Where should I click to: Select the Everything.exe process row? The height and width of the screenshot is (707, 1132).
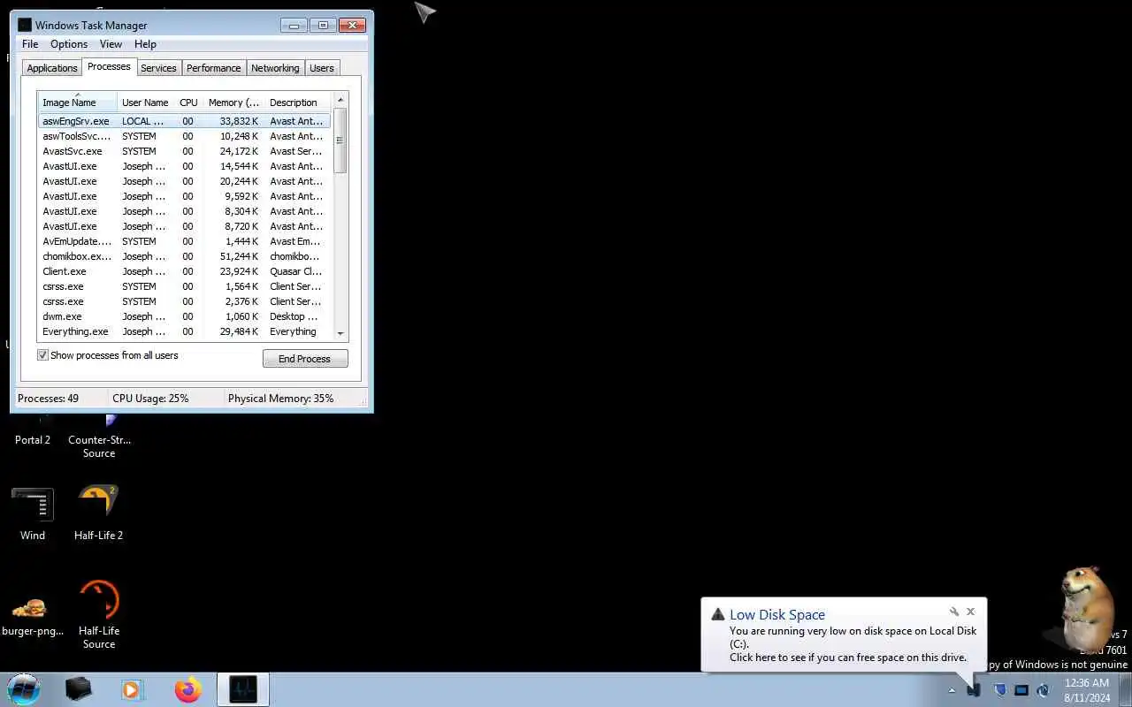click(184, 331)
